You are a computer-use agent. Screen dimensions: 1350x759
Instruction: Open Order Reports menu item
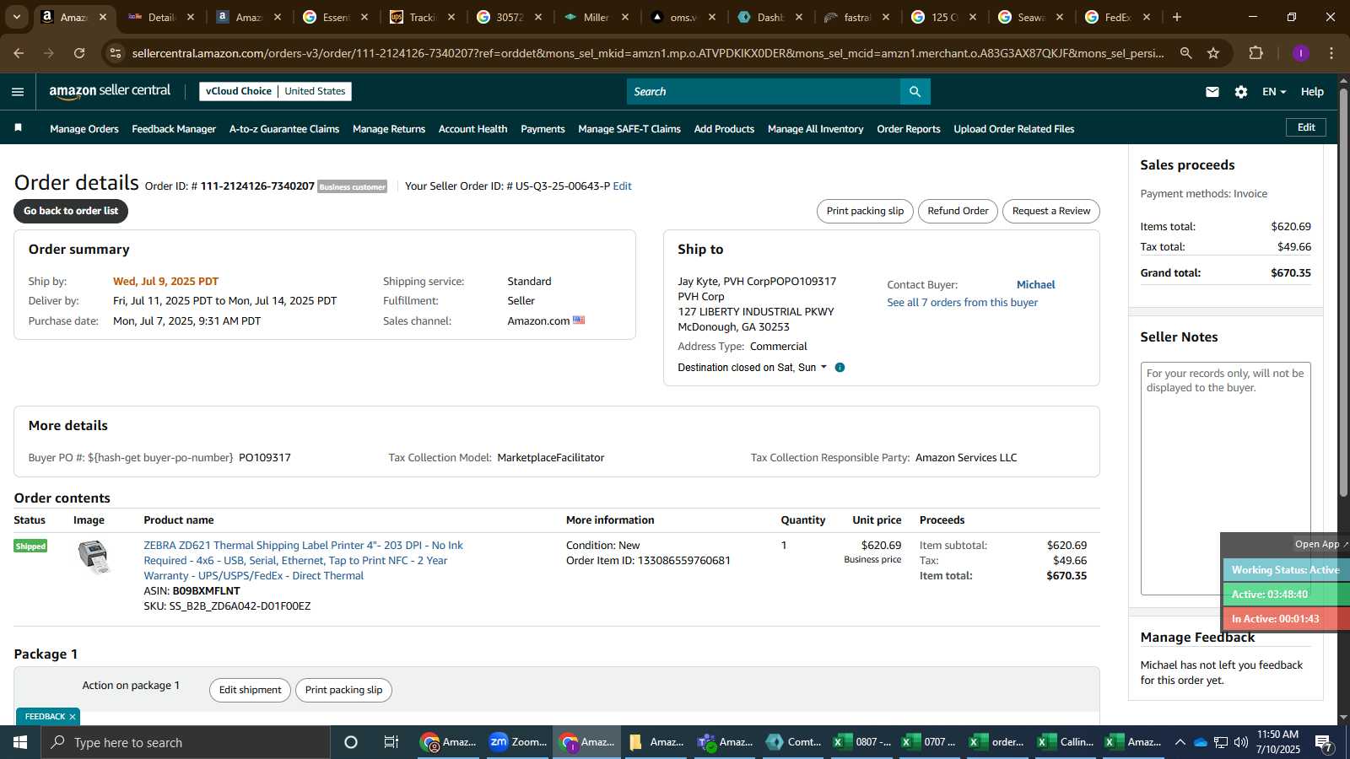point(909,129)
